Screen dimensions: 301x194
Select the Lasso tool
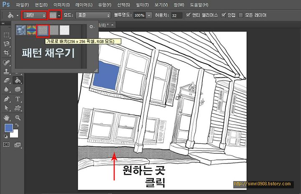pos(7,44)
